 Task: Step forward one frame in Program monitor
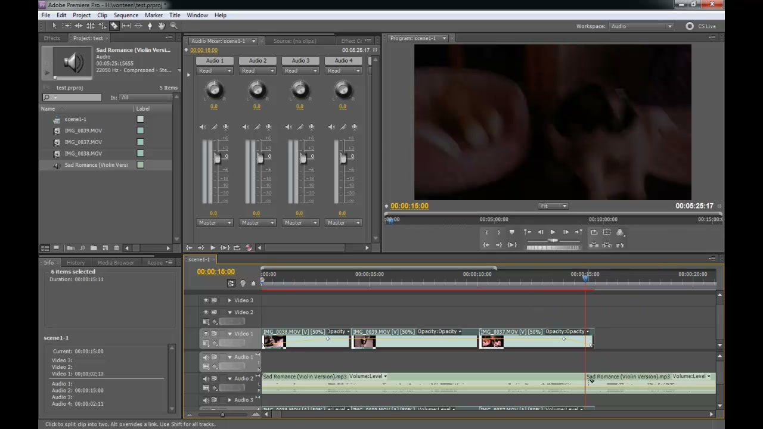566,232
